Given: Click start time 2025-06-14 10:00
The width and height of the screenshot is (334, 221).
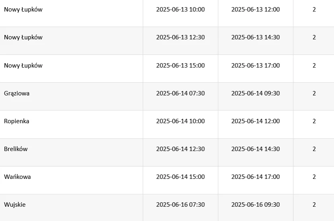Looking at the screenshot, I should pyautogui.click(x=180, y=121).
